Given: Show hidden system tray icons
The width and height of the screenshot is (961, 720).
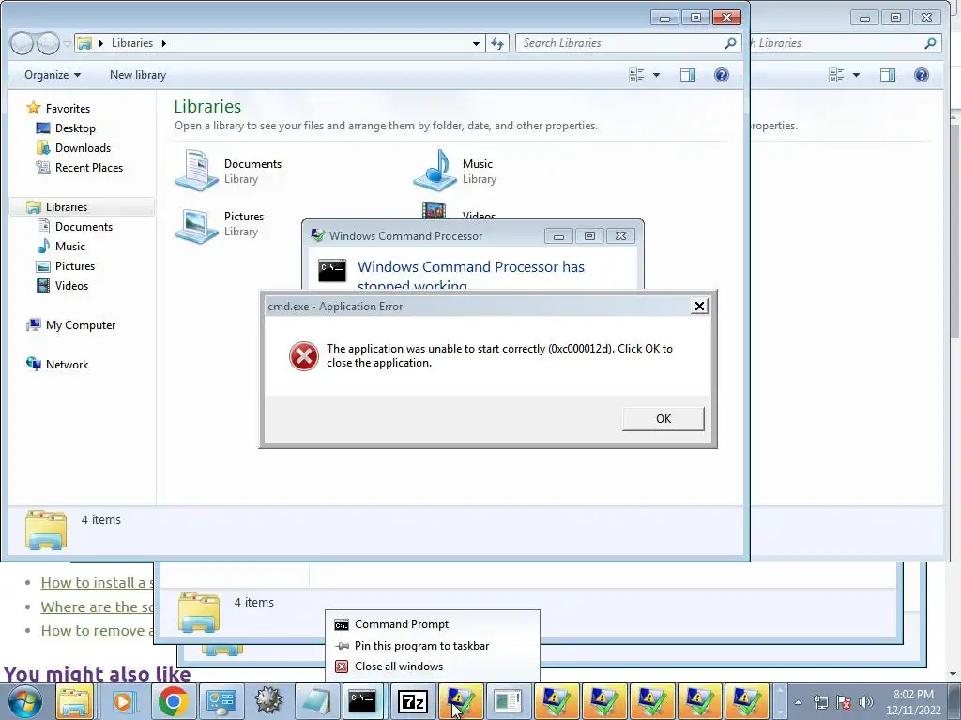Looking at the screenshot, I should coord(798,702).
